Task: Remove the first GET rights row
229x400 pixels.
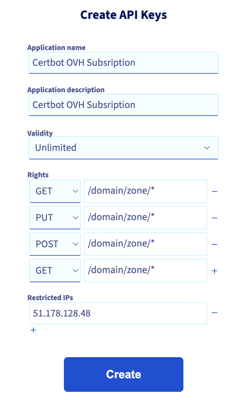Action: 215,191
